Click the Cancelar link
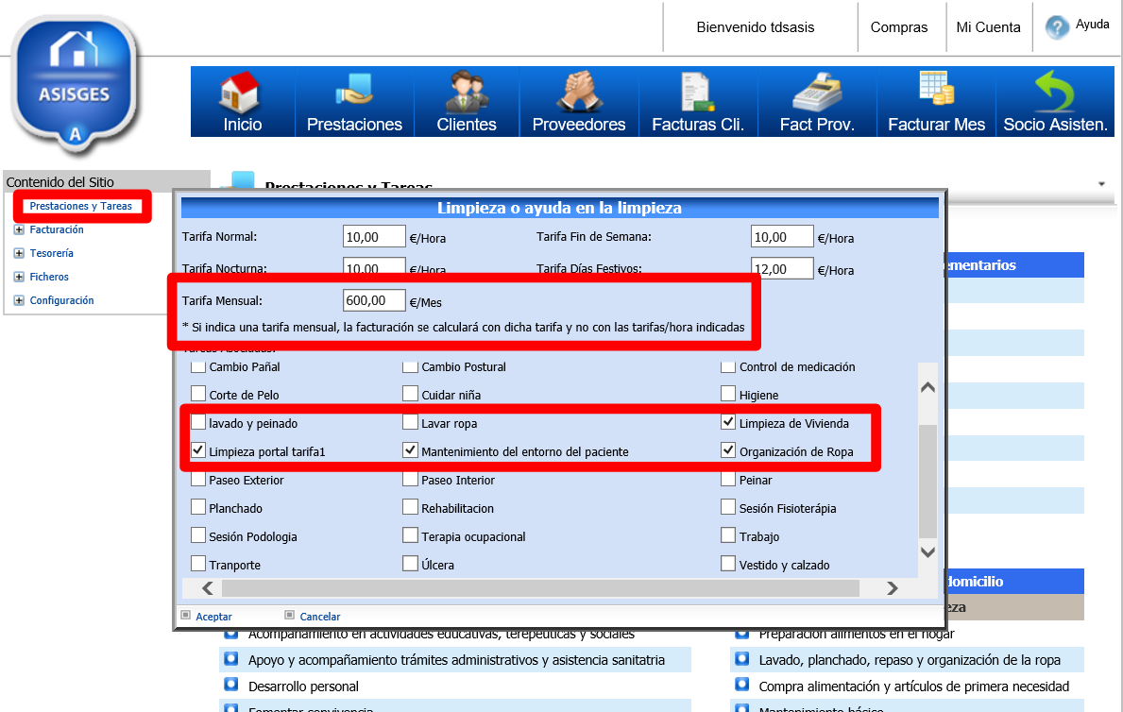This screenshot has width=1123, height=712. pos(319,617)
